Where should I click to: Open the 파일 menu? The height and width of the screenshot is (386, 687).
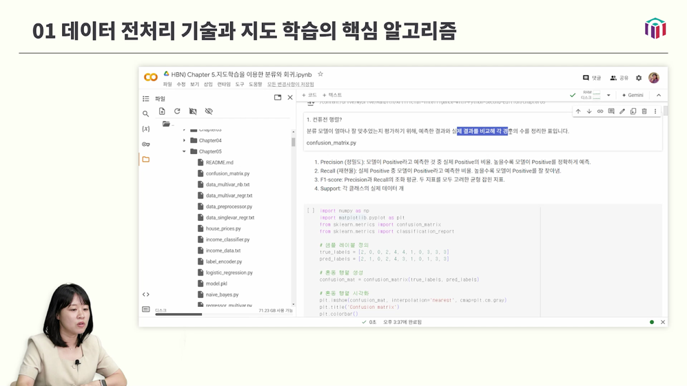coord(167,85)
